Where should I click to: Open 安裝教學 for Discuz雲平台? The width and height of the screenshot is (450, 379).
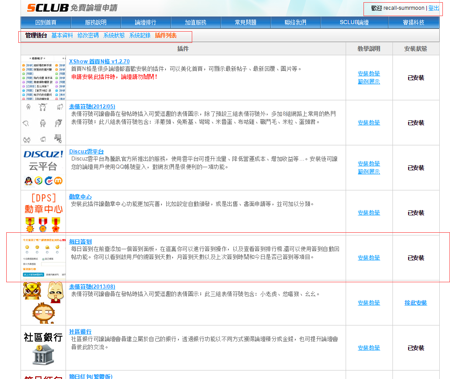click(x=369, y=164)
